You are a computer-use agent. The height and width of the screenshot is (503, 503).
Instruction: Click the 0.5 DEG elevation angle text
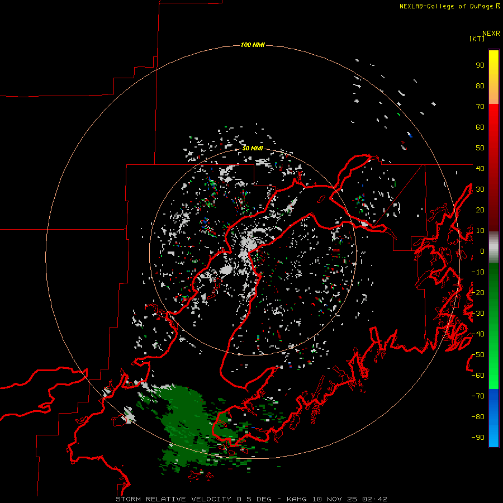[254, 499]
